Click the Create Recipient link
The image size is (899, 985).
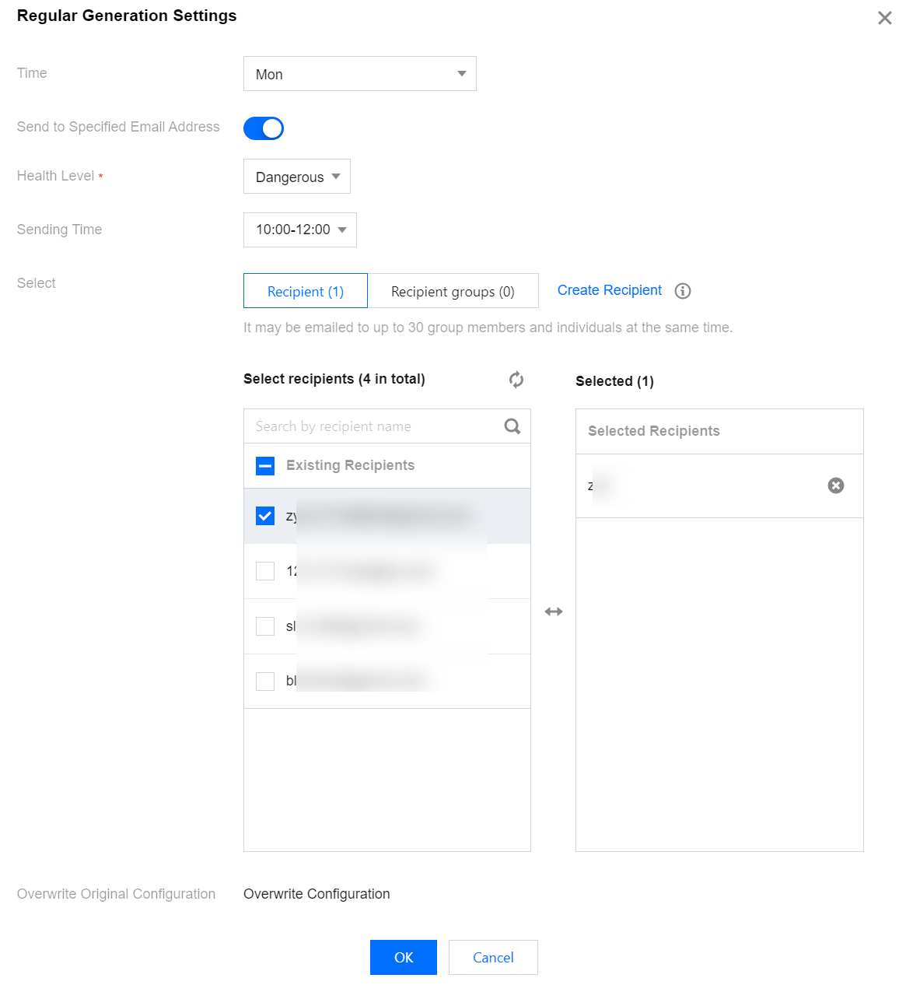coord(609,290)
